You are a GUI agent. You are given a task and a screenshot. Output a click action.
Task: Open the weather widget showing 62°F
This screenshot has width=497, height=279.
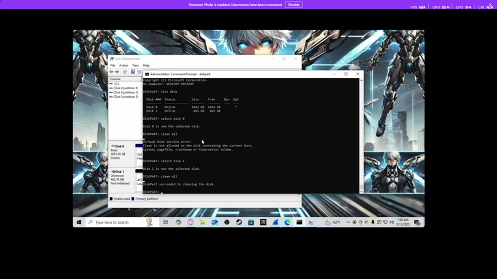[x=333, y=222]
